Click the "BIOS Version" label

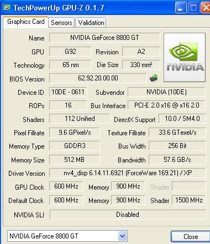[27, 79]
